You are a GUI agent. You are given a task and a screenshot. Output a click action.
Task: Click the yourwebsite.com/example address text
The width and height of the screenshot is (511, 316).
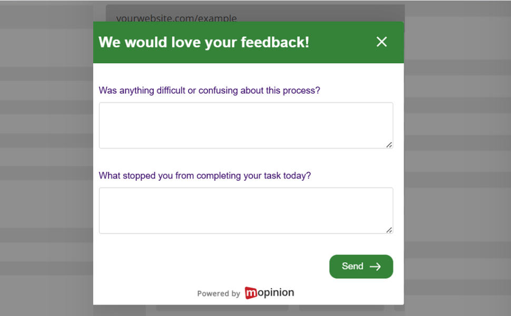176,18
